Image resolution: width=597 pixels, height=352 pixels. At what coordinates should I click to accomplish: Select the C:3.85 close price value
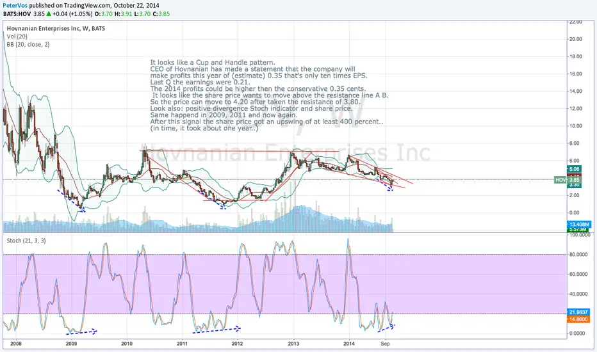pyautogui.click(x=161, y=13)
